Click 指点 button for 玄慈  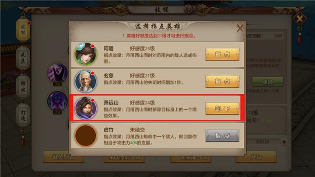222,81
